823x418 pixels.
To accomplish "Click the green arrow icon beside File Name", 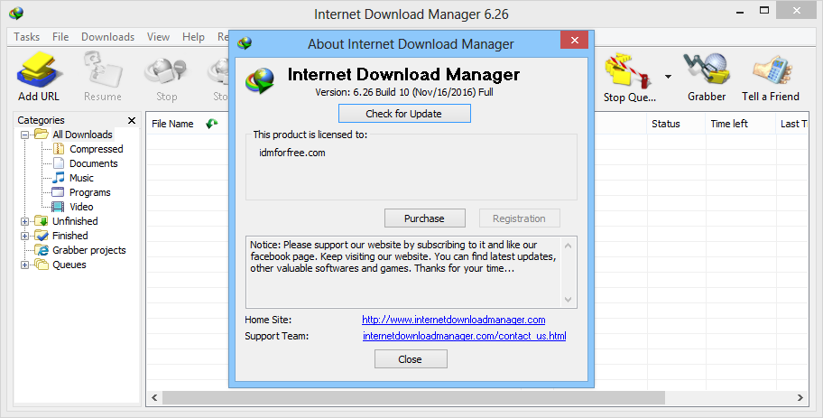I will point(212,124).
